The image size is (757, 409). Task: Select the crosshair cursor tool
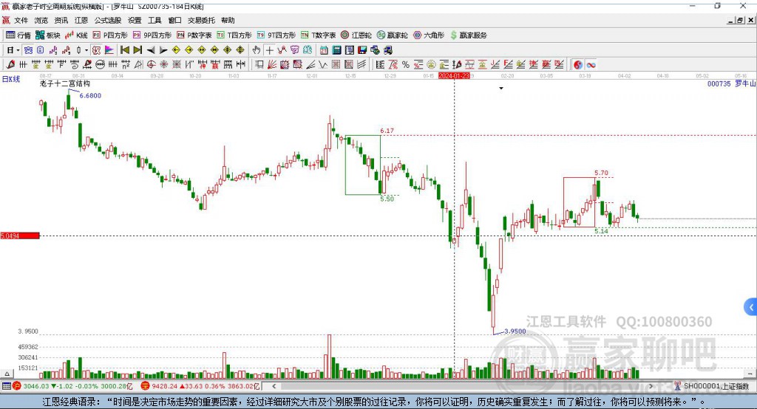[269, 50]
